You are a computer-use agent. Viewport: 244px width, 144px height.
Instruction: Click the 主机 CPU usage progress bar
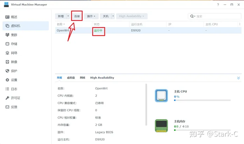[x=202, y=100]
